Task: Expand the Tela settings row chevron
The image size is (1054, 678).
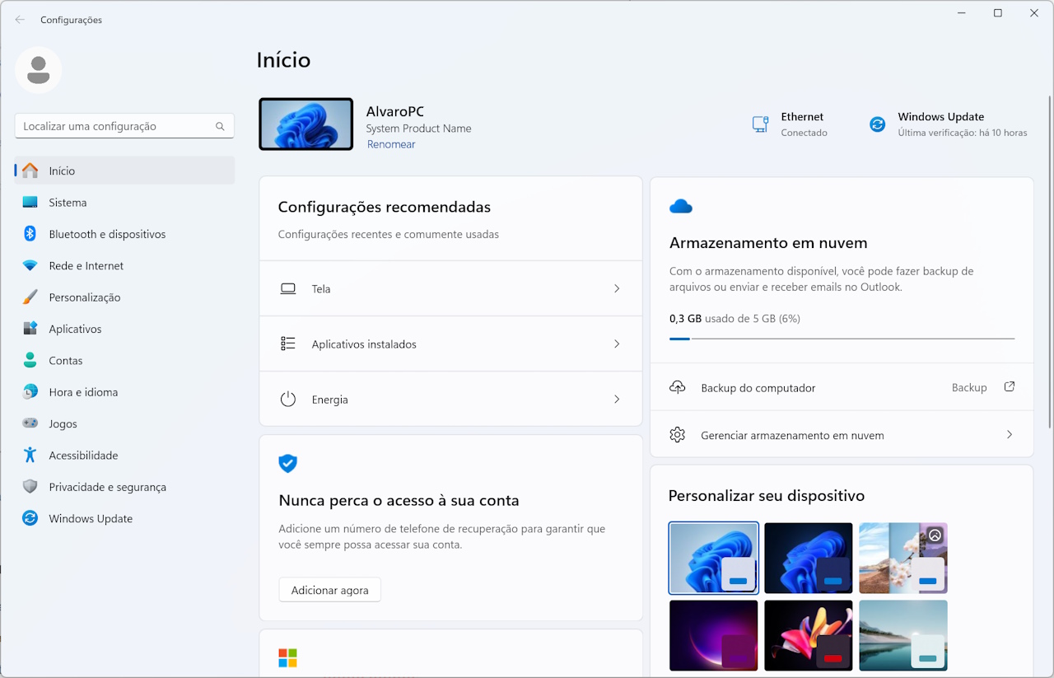Action: [x=617, y=289]
